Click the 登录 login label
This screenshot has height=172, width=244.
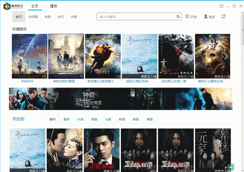[x=212, y=17]
